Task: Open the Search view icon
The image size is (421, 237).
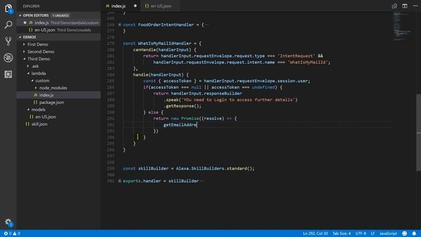Action: point(9,25)
